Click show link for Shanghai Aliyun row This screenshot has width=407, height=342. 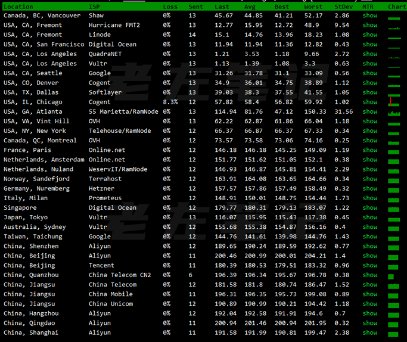[x=369, y=332]
